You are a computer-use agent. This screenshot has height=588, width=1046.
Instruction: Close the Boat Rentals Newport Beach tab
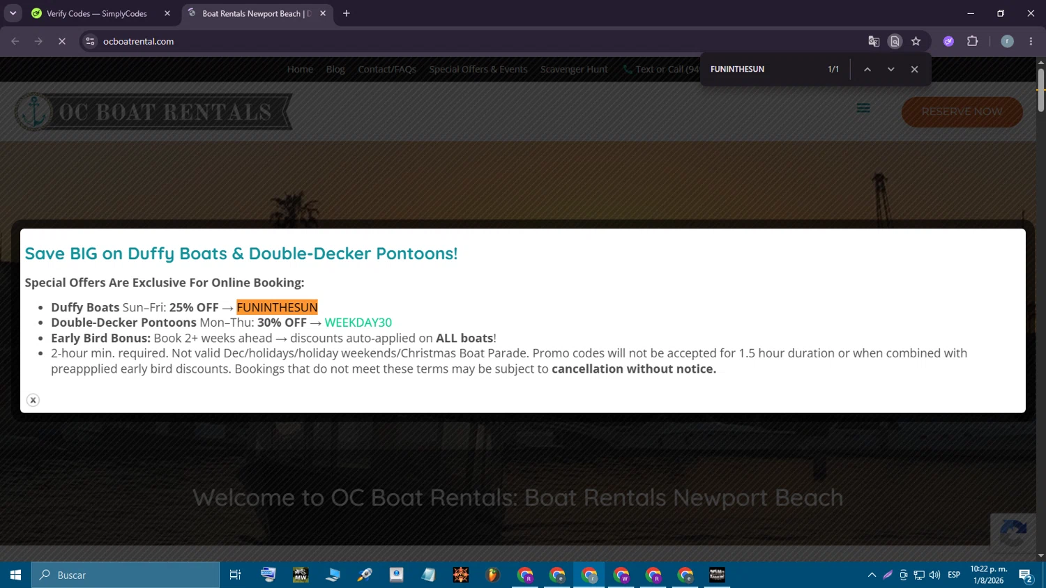(323, 13)
